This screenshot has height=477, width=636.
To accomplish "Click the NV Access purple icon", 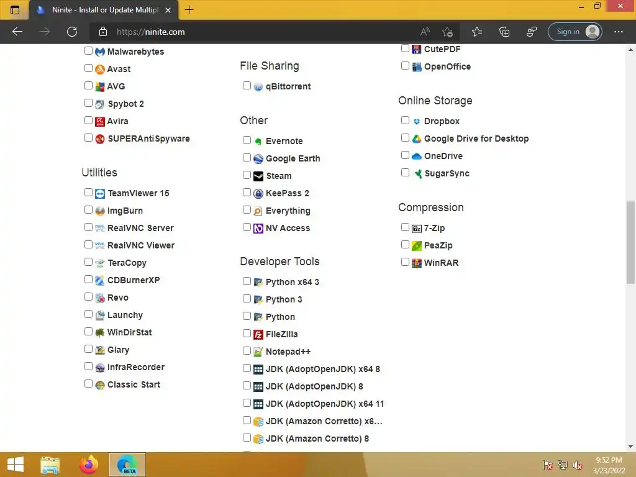I will coord(258,229).
